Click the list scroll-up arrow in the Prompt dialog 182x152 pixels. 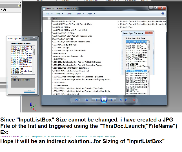point(34,47)
